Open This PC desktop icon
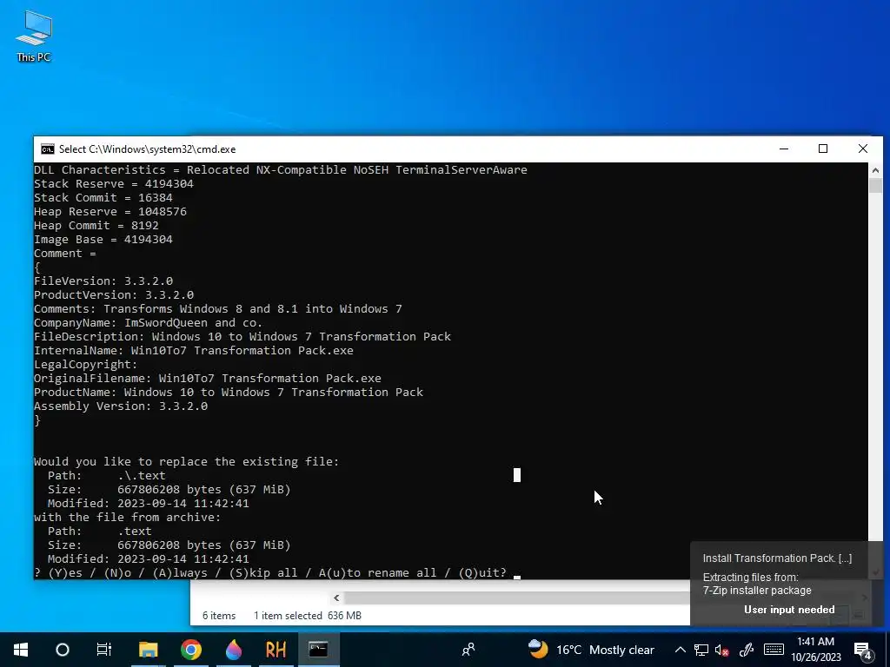This screenshot has height=667, width=890. (x=34, y=36)
